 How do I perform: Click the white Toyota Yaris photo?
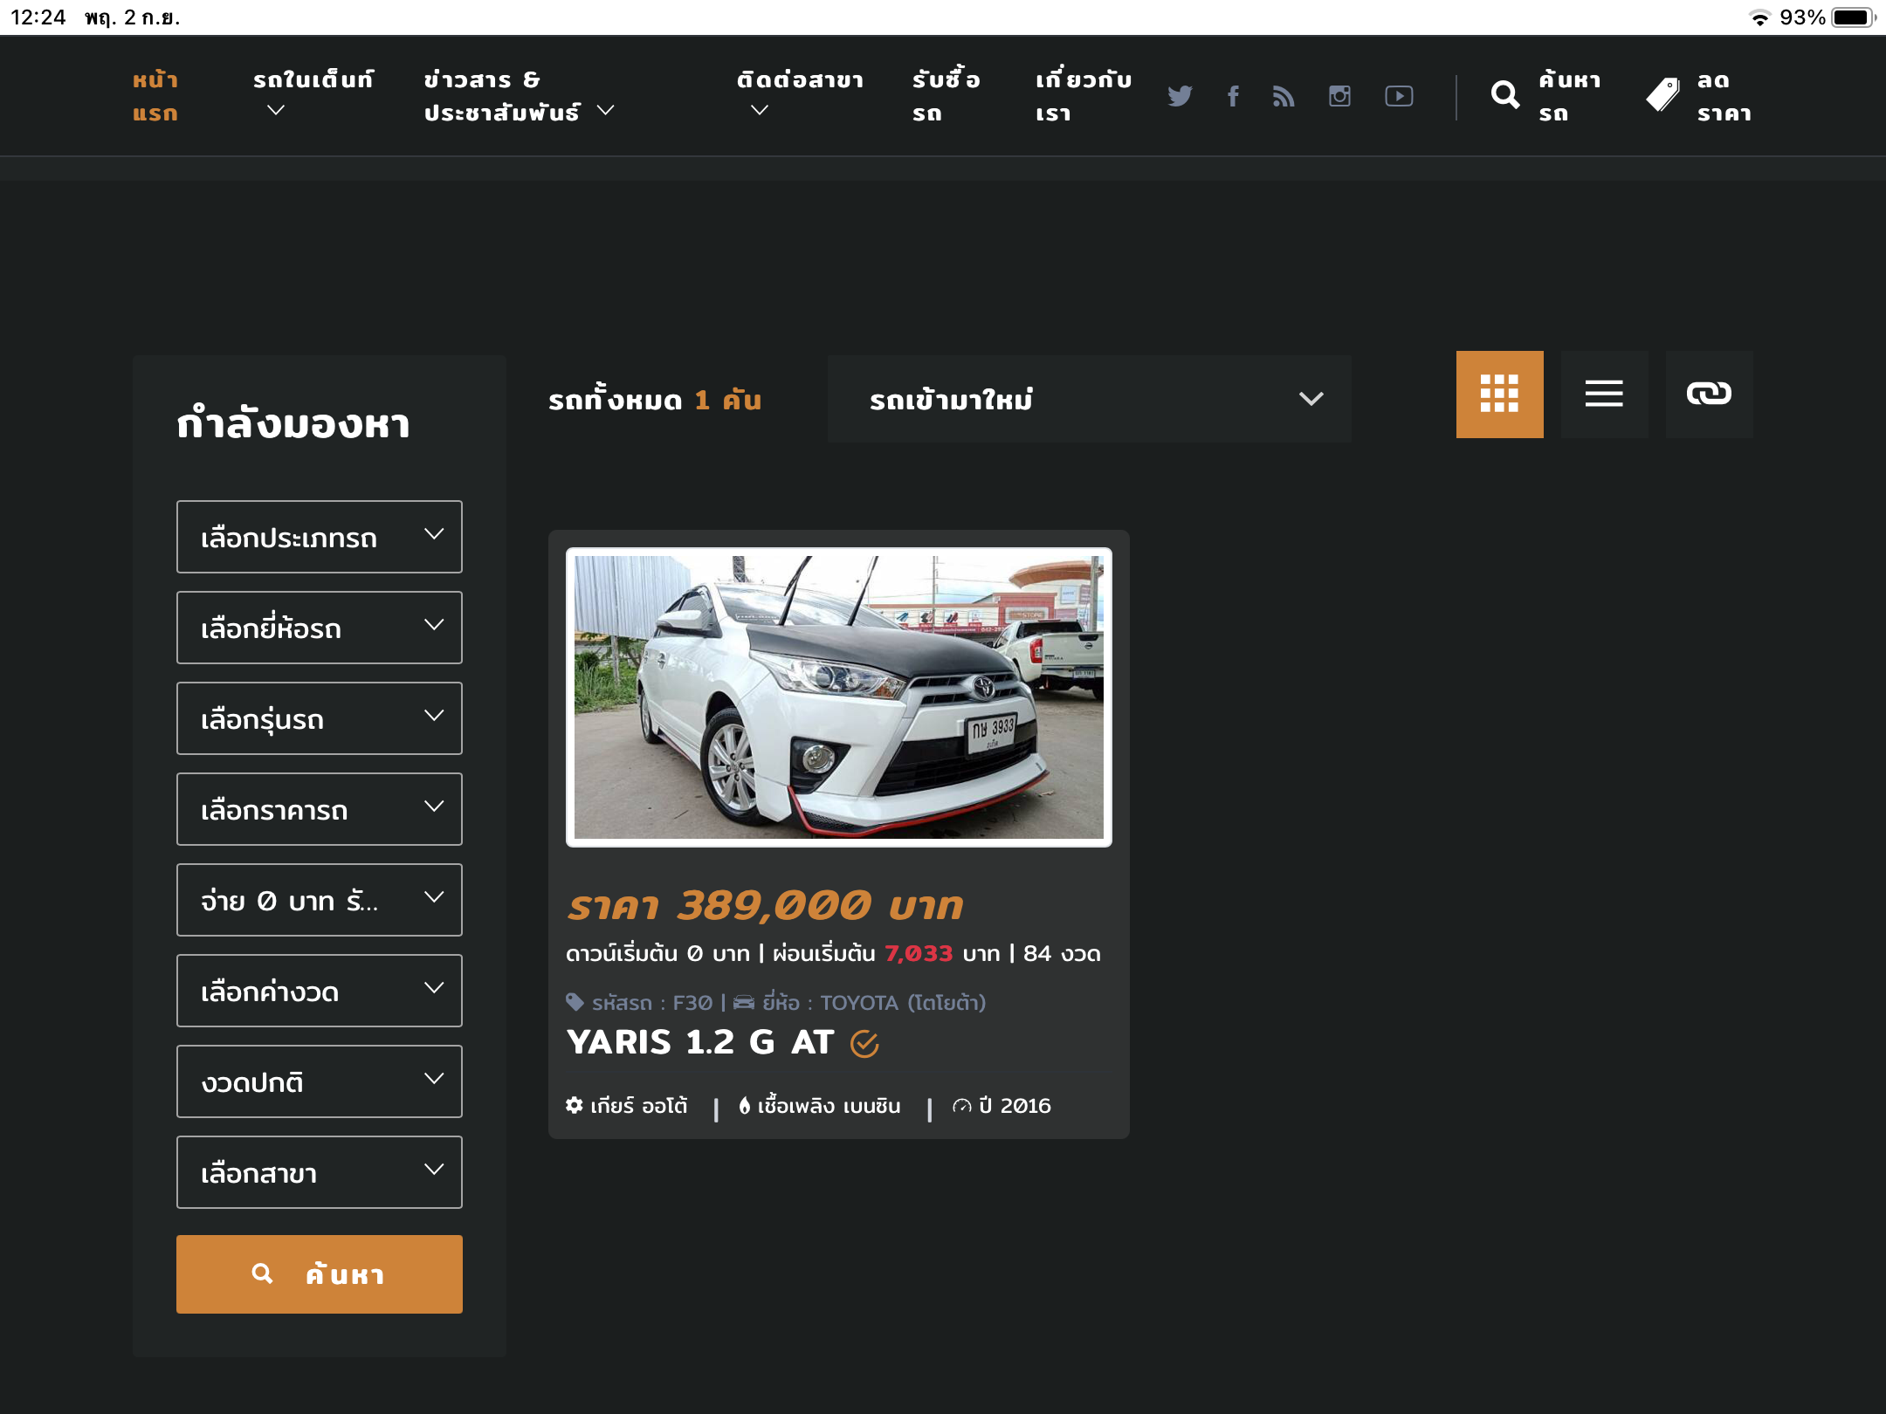pos(838,697)
